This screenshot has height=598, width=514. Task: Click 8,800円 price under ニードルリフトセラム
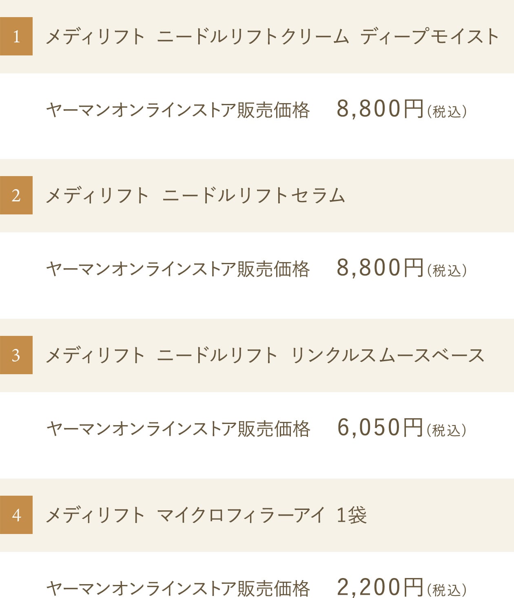pos(380,268)
